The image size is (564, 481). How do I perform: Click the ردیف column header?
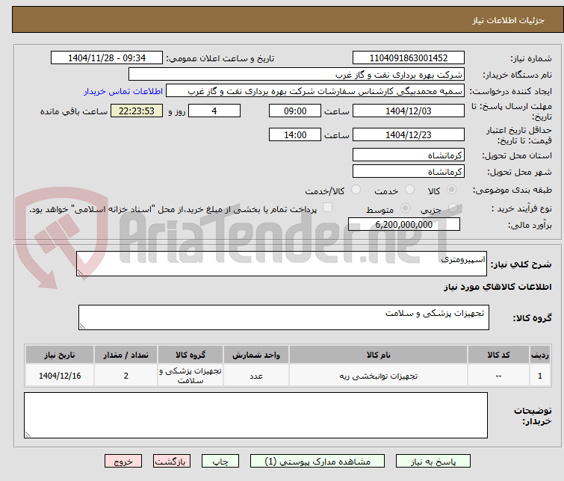[540, 355]
